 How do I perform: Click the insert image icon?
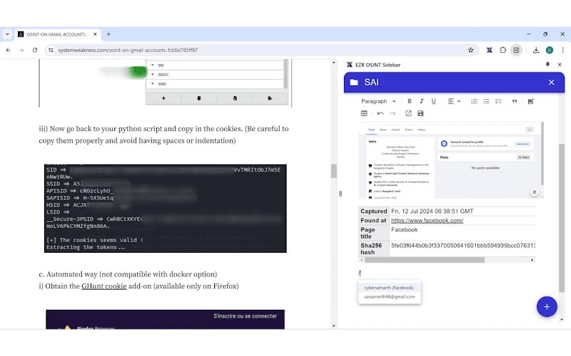530,101
